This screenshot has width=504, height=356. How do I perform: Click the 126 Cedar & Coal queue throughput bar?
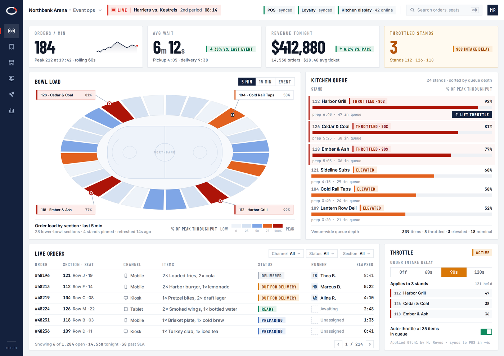pyautogui.click(x=402, y=132)
